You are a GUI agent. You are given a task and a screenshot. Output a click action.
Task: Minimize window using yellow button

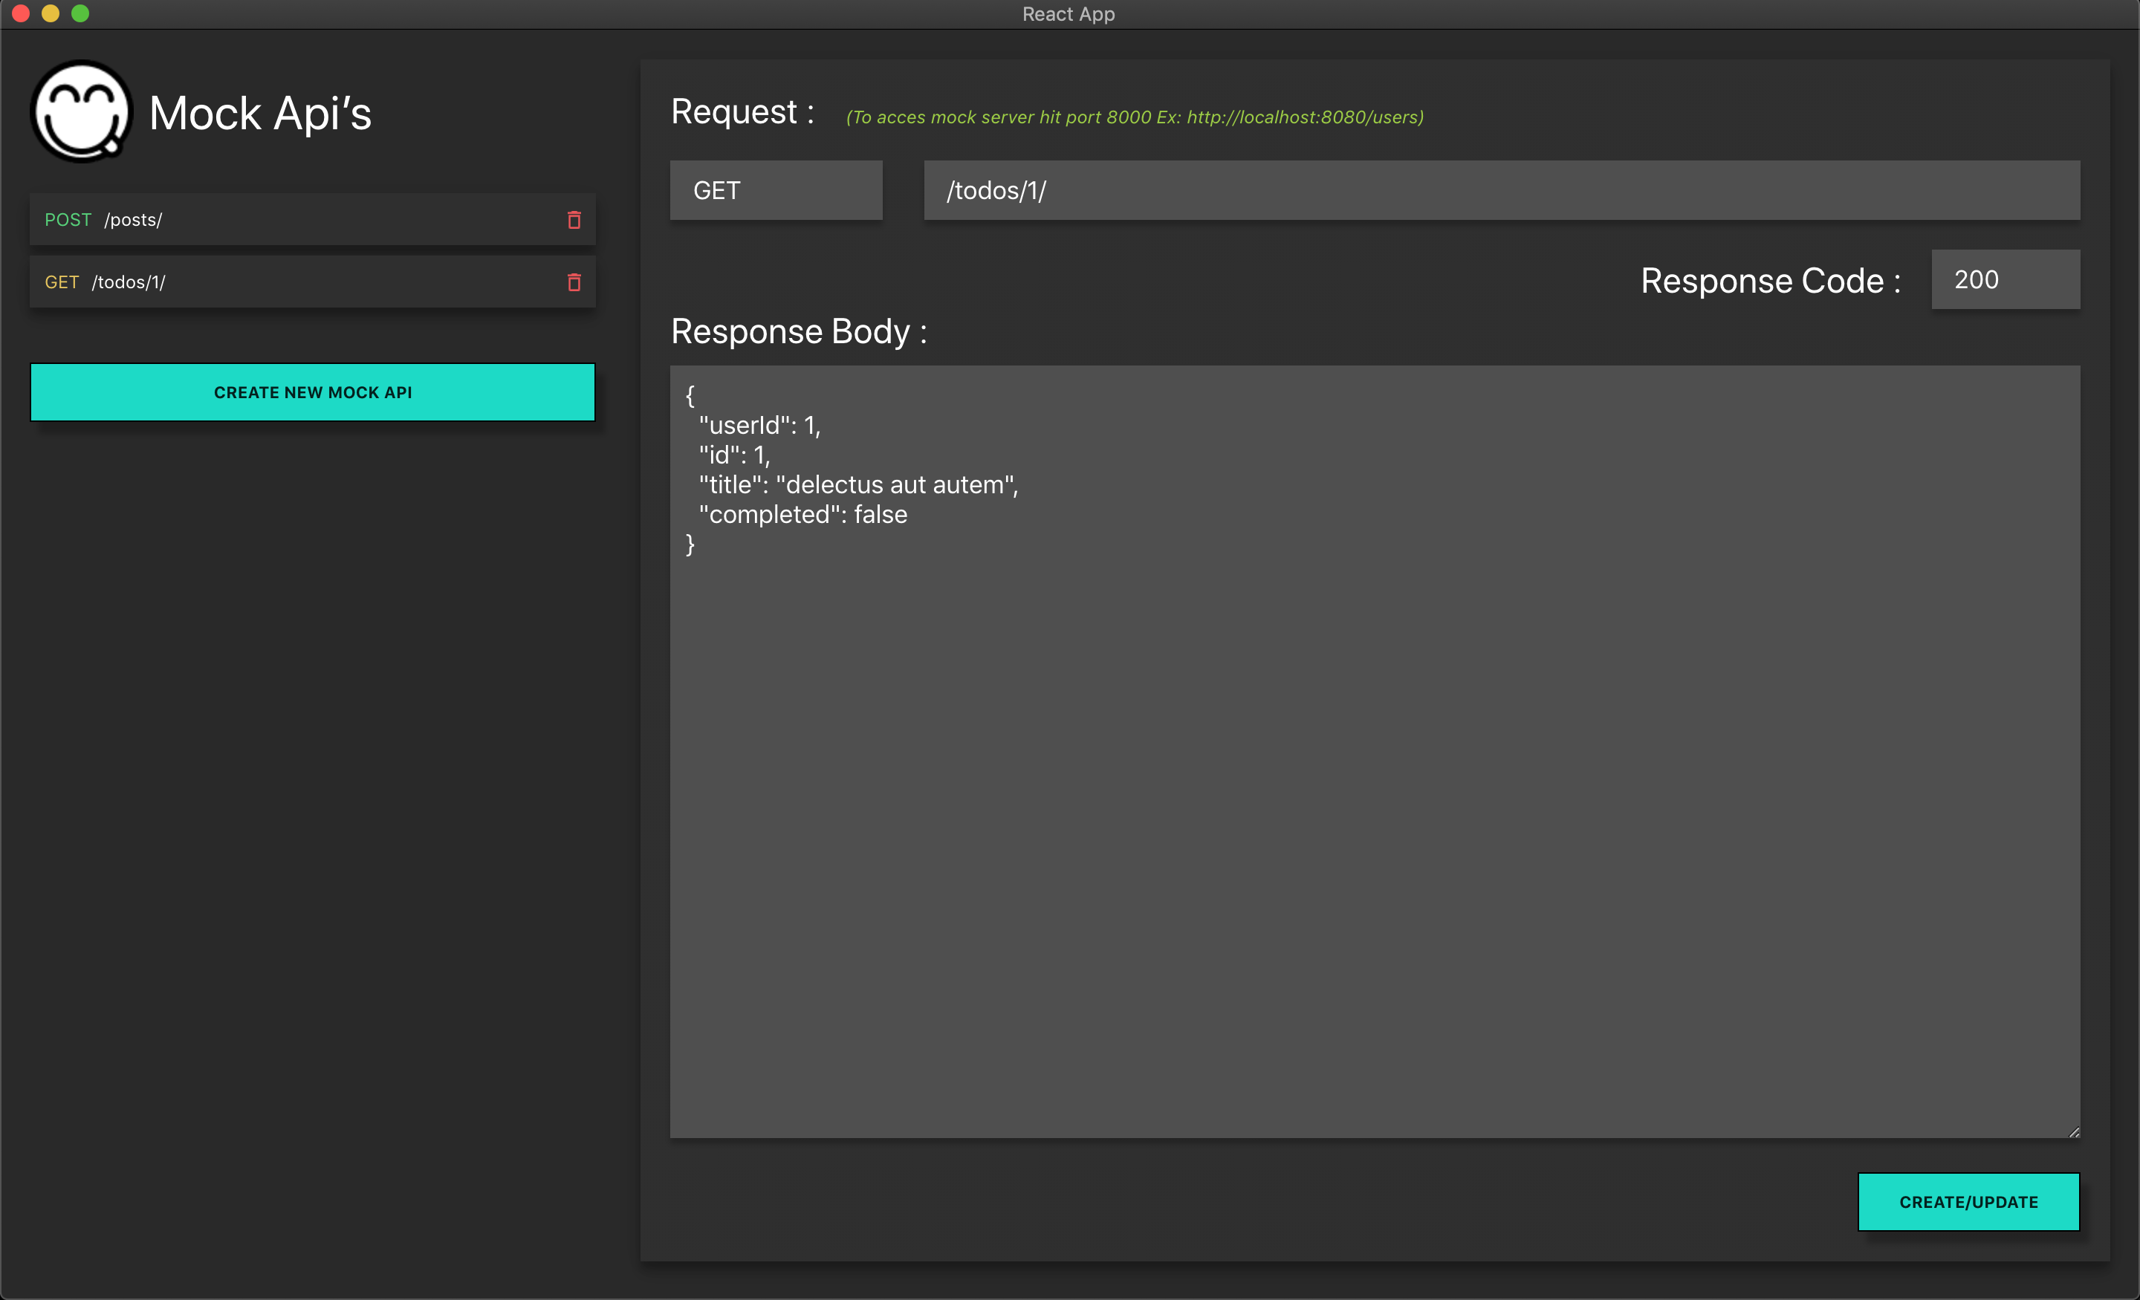[x=51, y=13]
